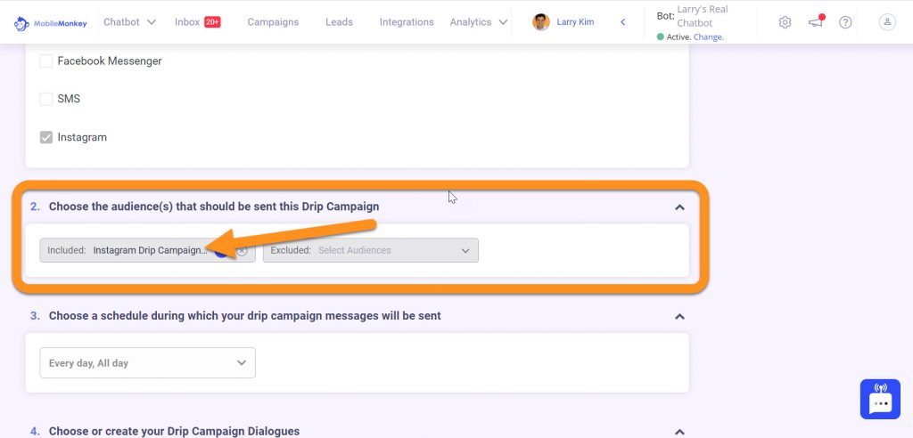Check the Facebook Messenger checkbox
Viewport: 913px width, 438px height.
coord(46,61)
